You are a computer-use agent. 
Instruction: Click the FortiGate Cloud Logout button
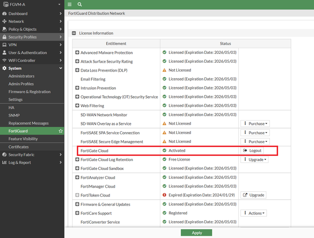[x=252, y=151]
